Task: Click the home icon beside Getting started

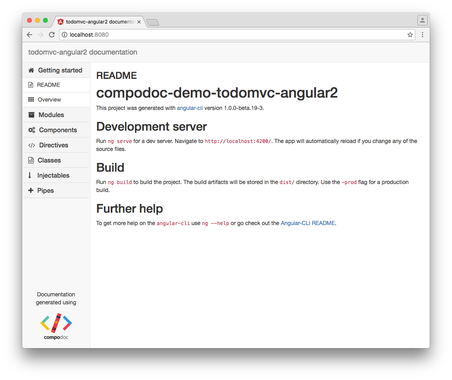Action: pos(31,70)
